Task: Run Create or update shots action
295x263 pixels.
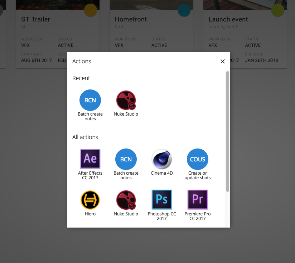Action: [198, 164]
